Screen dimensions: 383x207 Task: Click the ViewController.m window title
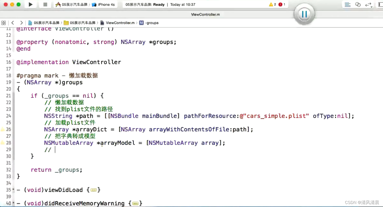(x=205, y=14)
